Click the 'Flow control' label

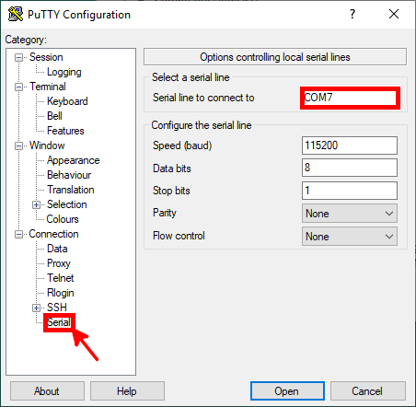179,236
